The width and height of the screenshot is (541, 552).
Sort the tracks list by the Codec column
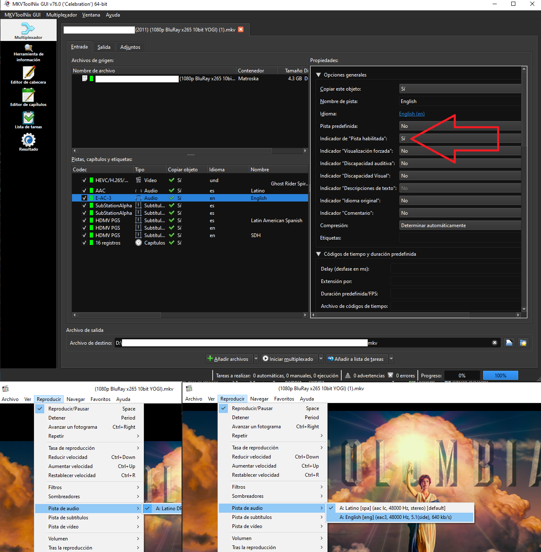(x=103, y=170)
